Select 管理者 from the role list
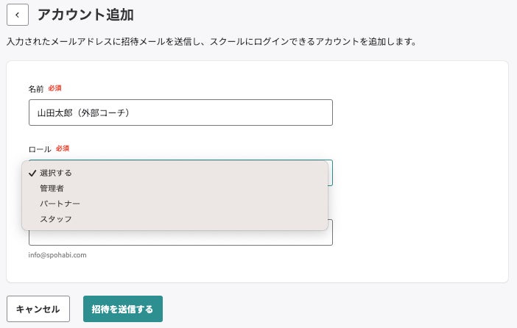Viewport: 517px width, 328px height. (x=52, y=188)
